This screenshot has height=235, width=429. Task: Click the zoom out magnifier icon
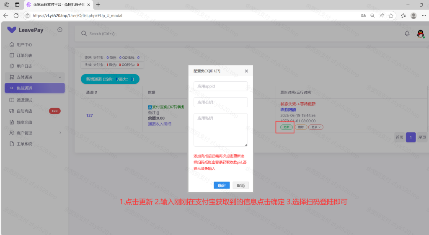coord(372,15)
